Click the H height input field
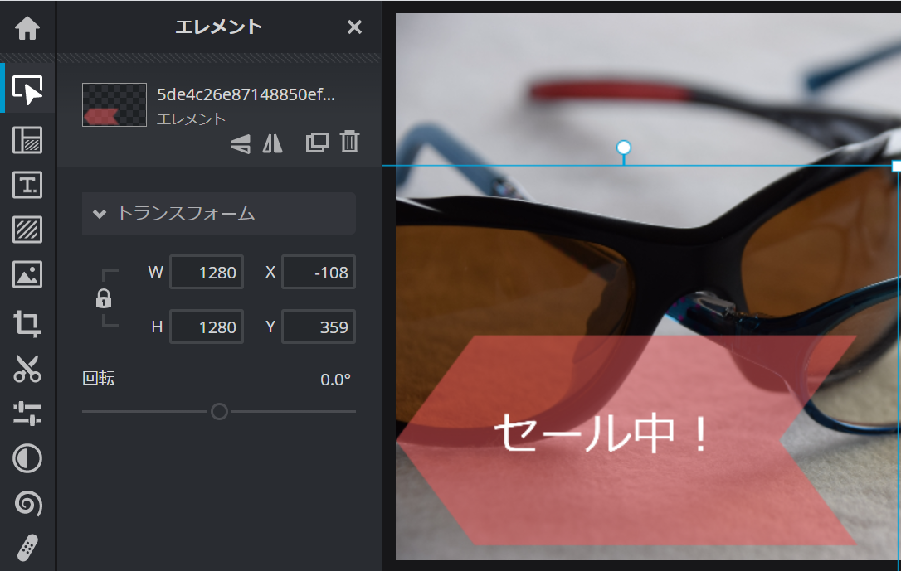 pyautogui.click(x=207, y=327)
